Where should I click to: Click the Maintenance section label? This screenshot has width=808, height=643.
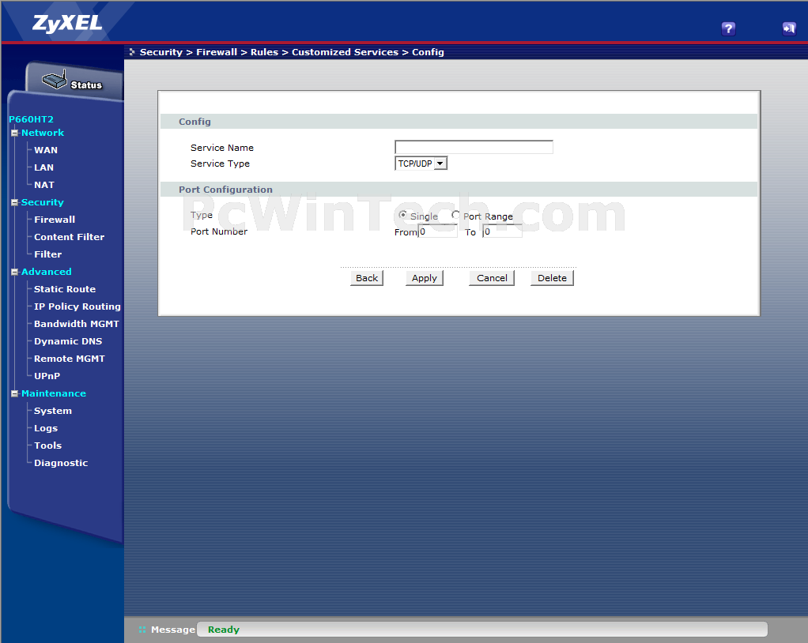54,393
